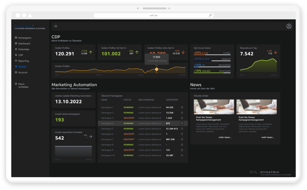The width and height of the screenshot is (307, 190).
Task: Select Potentiale in the sidebar
Action: point(24,49)
